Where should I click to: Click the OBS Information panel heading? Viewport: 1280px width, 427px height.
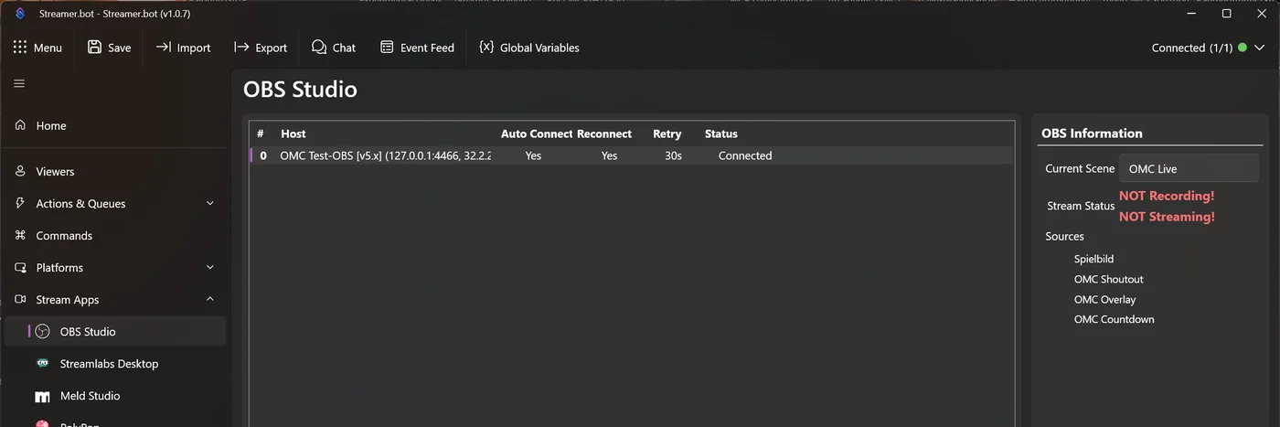(x=1092, y=133)
